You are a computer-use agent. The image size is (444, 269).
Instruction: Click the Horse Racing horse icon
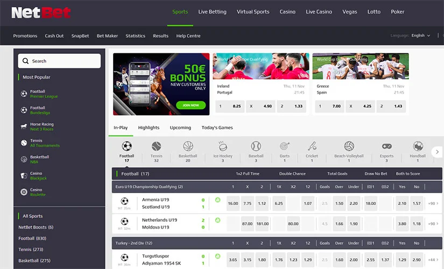point(24,126)
